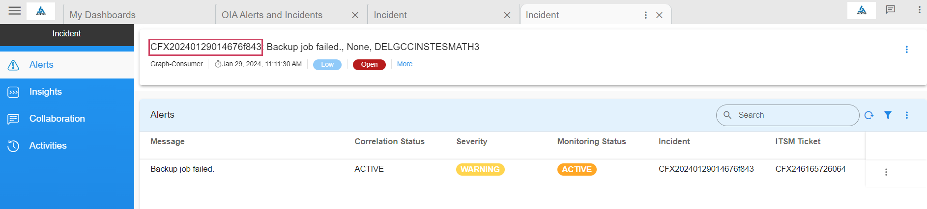Click the red Open status badge
Viewport: 927px width, 209px height.
(x=369, y=65)
